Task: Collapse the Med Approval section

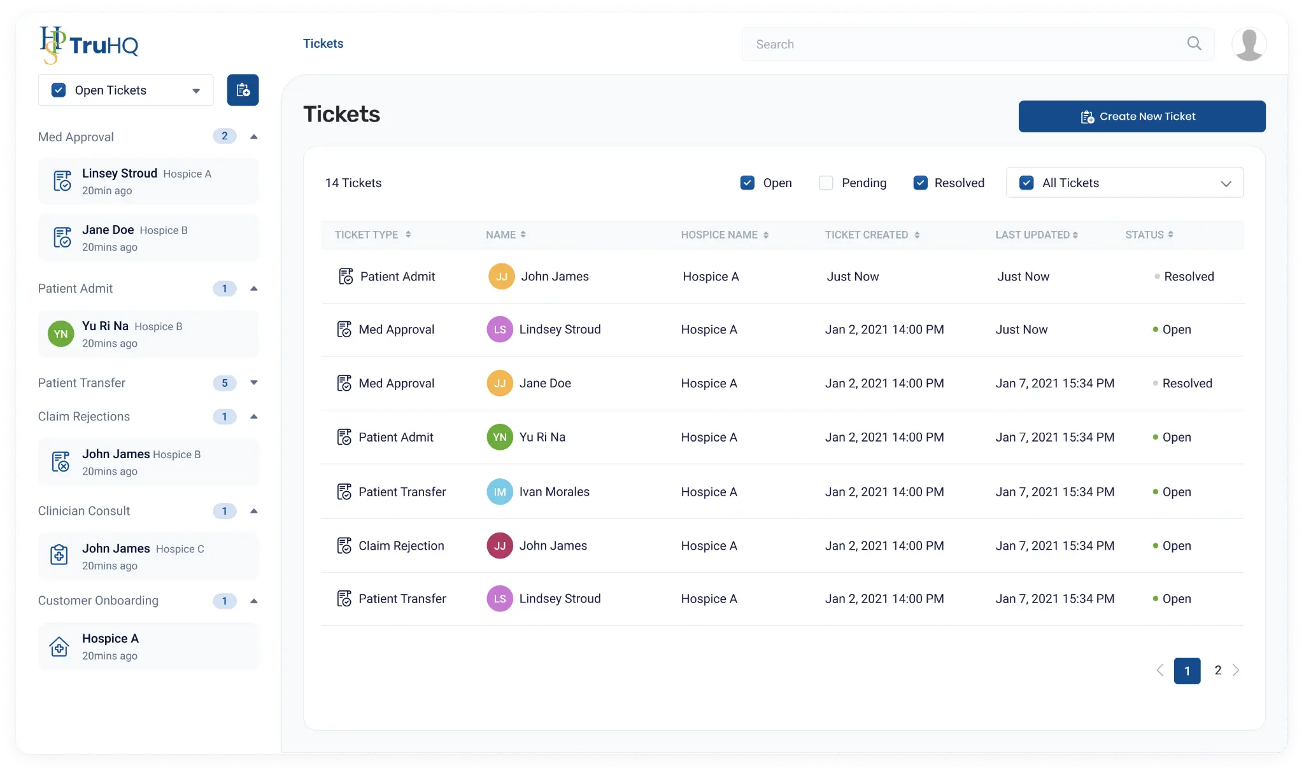Action: [254, 136]
